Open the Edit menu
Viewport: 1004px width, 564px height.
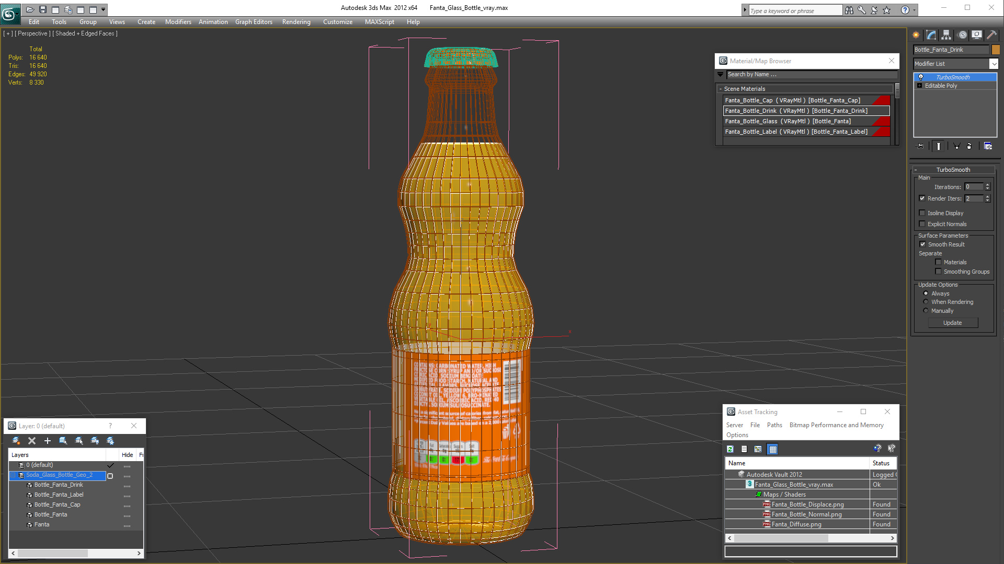pyautogui.click(x=34, y=22)
